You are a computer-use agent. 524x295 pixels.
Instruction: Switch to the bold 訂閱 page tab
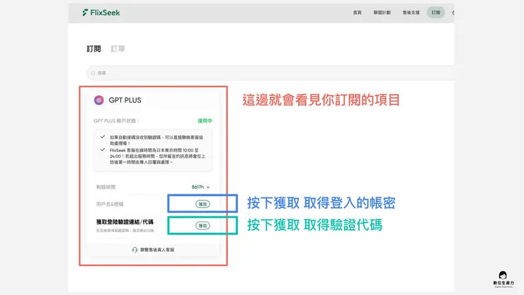pyautogui.click(x=93, y=49)
